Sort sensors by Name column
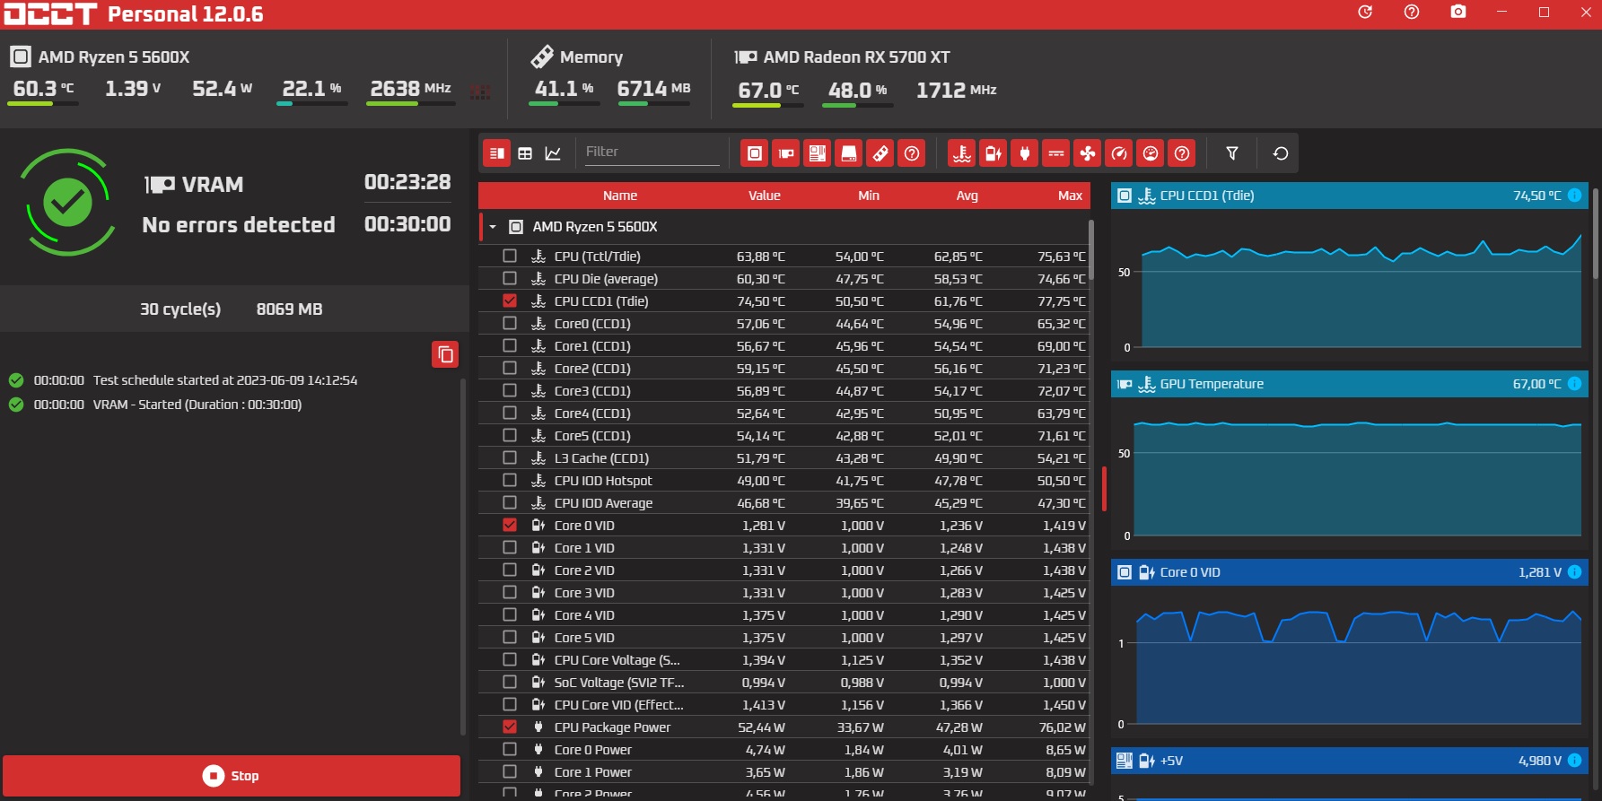The height and width of the screenshot is (801, 1602). (x=620, y=196)
